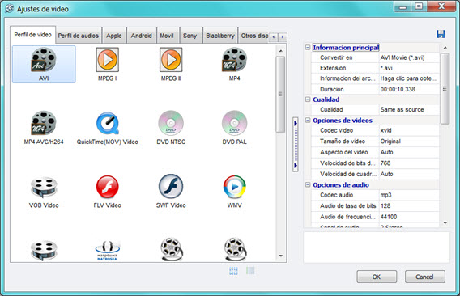Image resolution: width=460 pixels, height=296 pixels.
Task: Click lower arrow on the panel splitter
Action: tap(296, 166)
